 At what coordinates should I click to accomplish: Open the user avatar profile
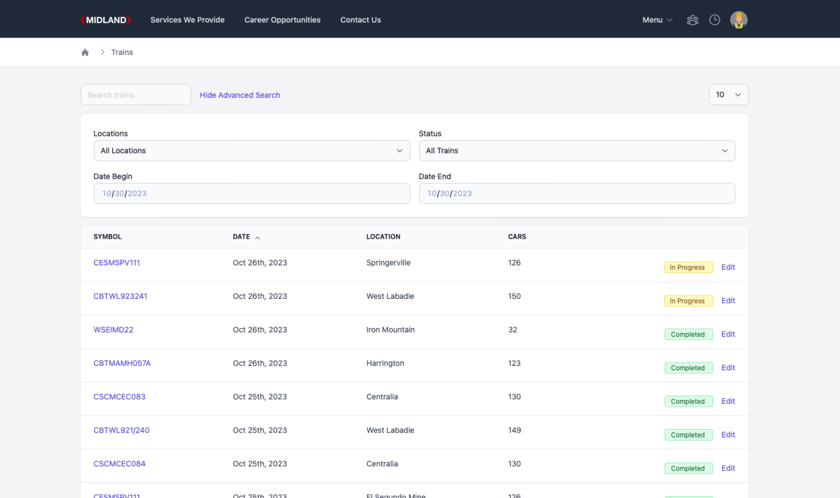point(739,20)
